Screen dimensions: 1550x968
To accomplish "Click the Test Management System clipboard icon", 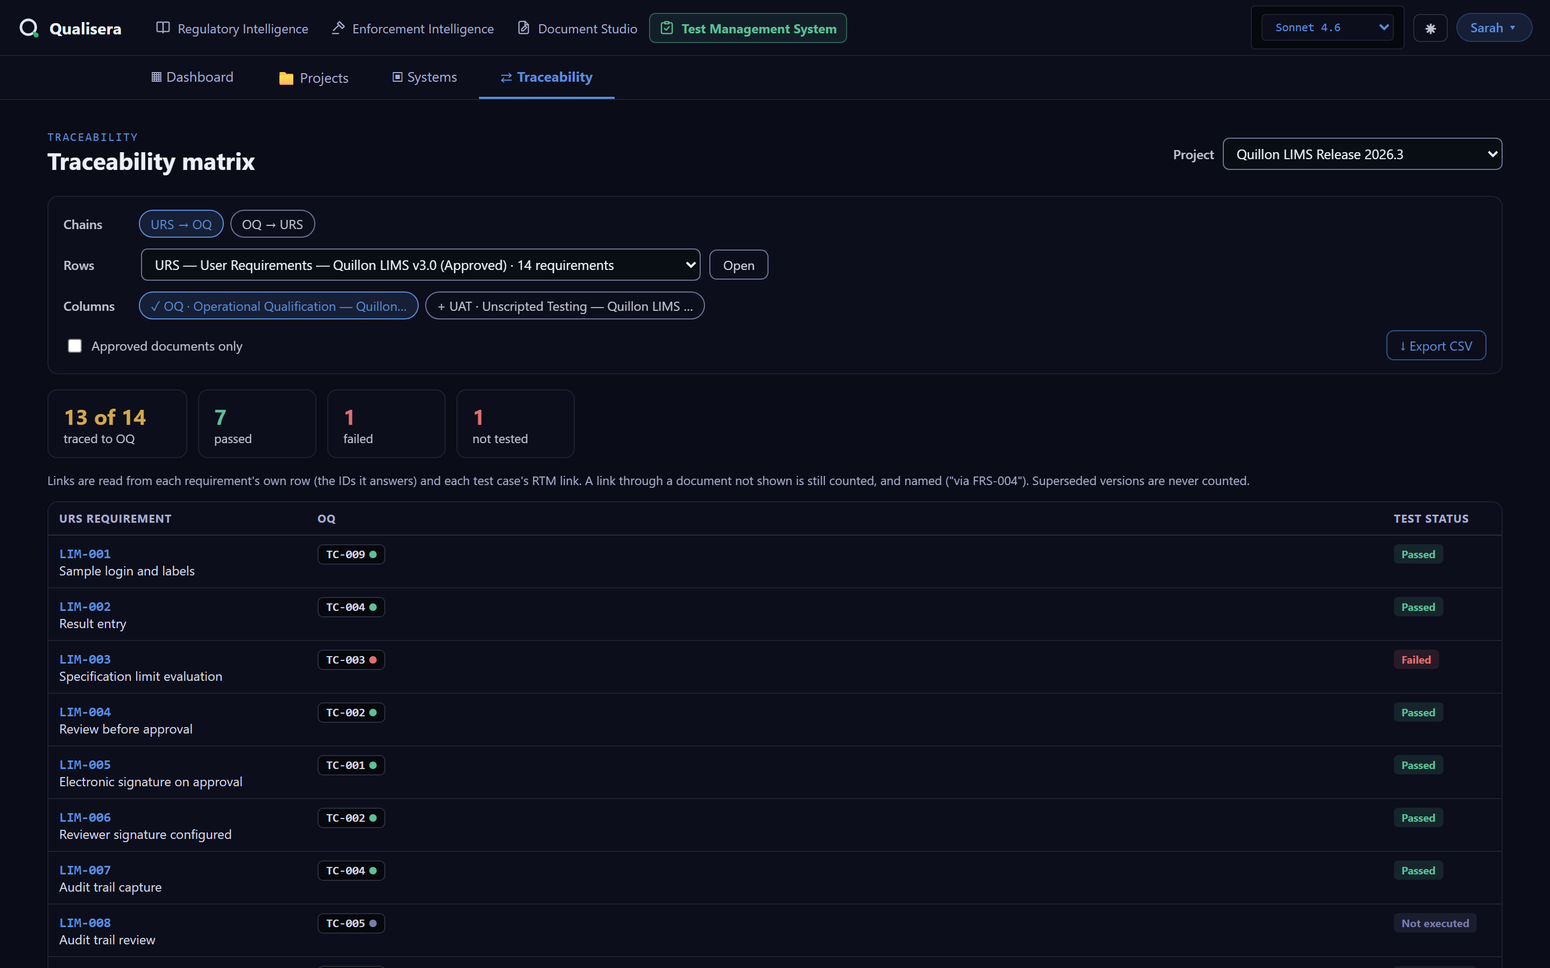I will [667, 28].
